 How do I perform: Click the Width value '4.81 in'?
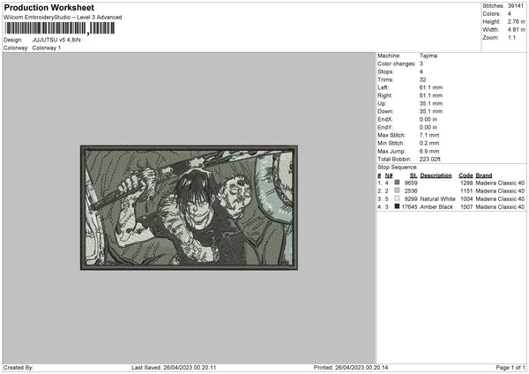[516, 30]
